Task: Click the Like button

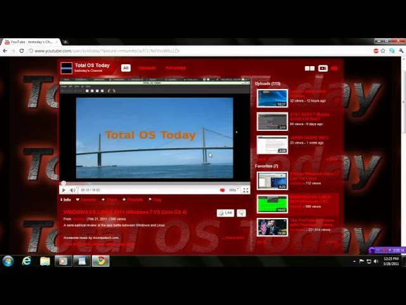Action: (x=226, y=213)
